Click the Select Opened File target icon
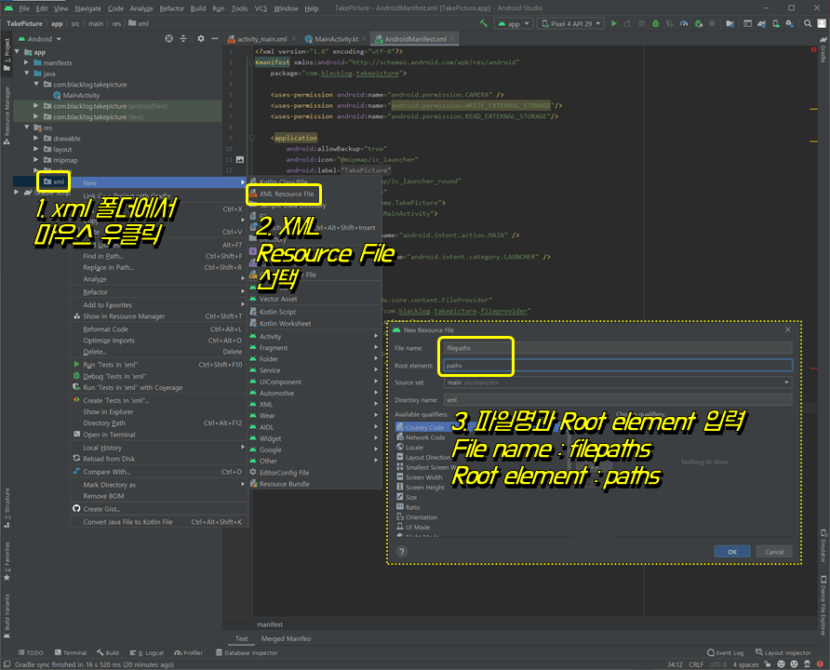Screen dimensions: 830x670 (x=168, y=39)
